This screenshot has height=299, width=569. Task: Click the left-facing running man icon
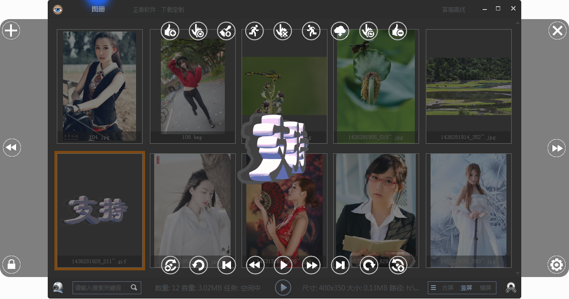coord(311,32)
